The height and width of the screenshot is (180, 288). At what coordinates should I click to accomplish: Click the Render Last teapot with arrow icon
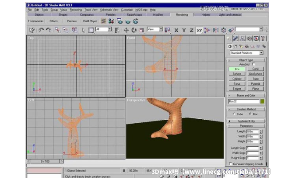pos(136,21)
